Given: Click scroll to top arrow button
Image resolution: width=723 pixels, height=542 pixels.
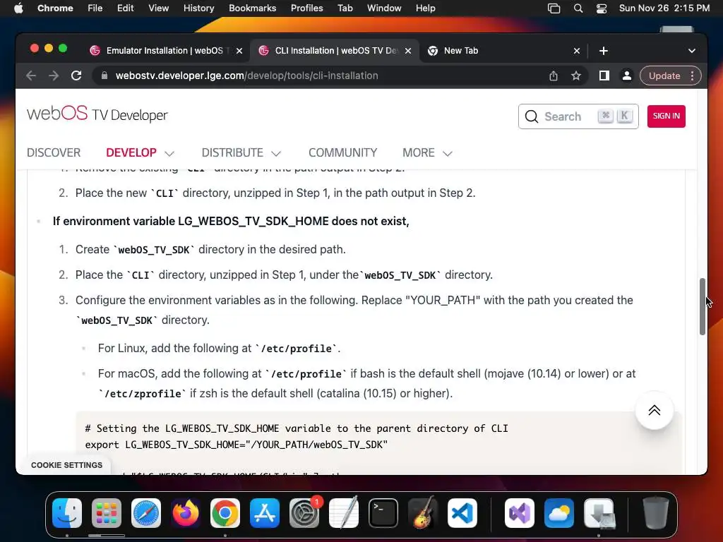Looking at the screenshot, I should [x=655, y=410].
